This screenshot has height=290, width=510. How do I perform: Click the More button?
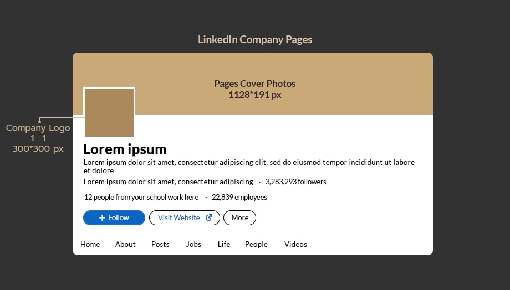coord(239,217)
